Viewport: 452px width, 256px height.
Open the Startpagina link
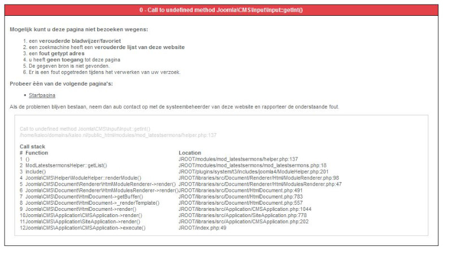pyautogui.click(x=42, y=95)
